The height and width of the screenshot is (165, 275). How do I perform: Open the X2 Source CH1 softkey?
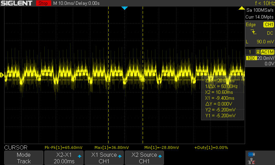(144, 158)
